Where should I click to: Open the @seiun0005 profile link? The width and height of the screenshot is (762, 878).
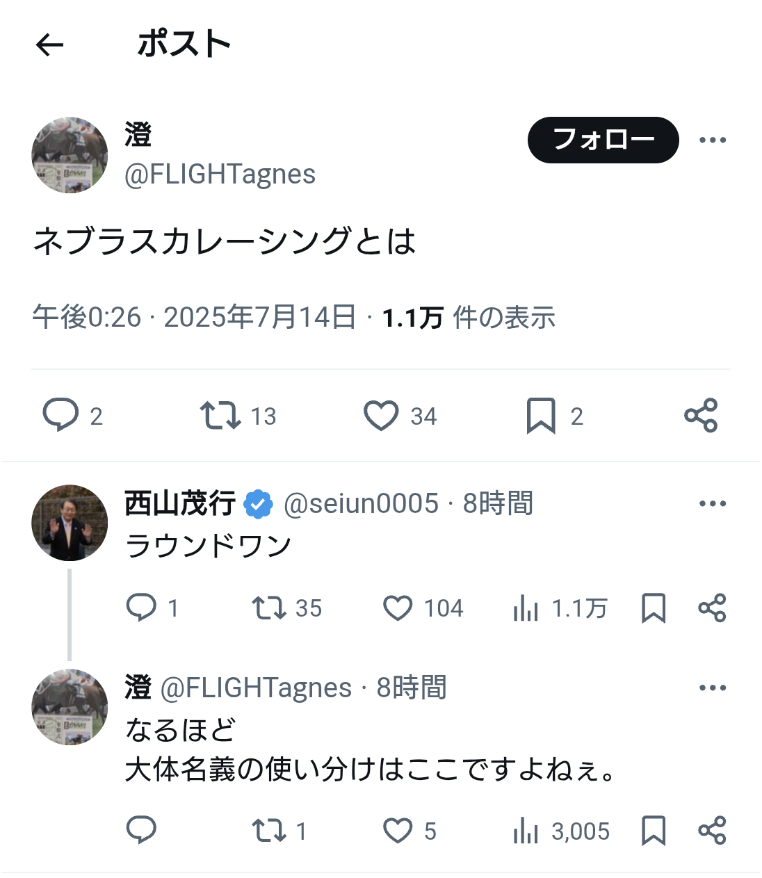point(361,503)
